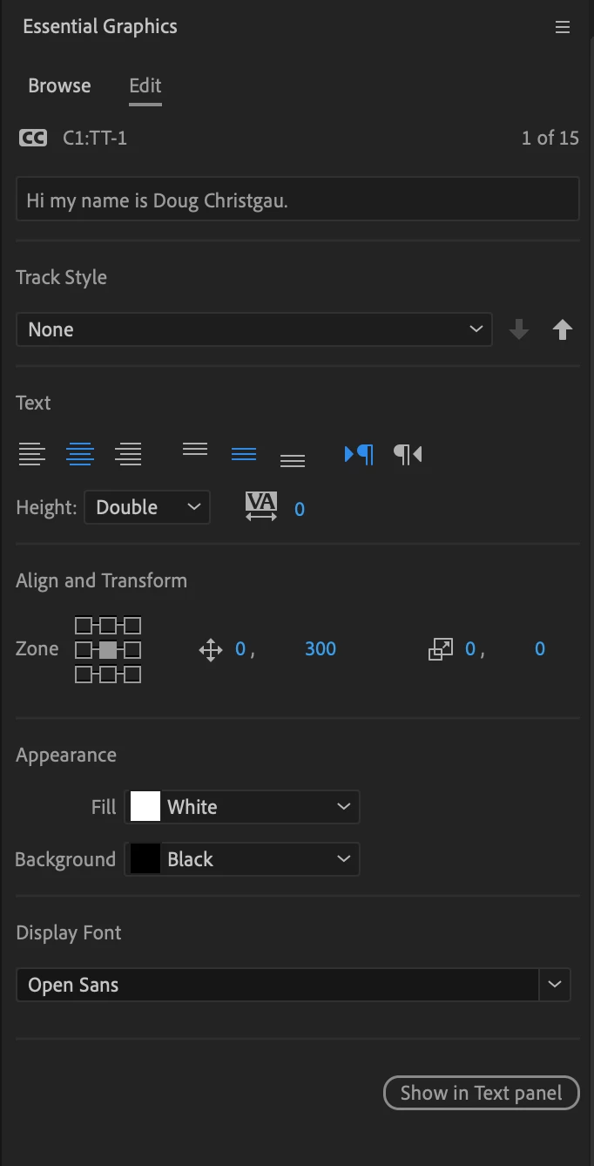Click the push down track style arrow
The image size is (594, 1166).
519,329
